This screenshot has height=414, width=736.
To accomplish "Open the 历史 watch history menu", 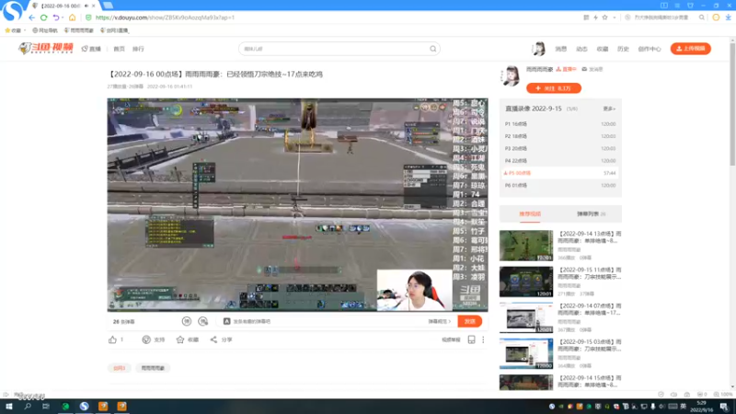I will point(623,49).
